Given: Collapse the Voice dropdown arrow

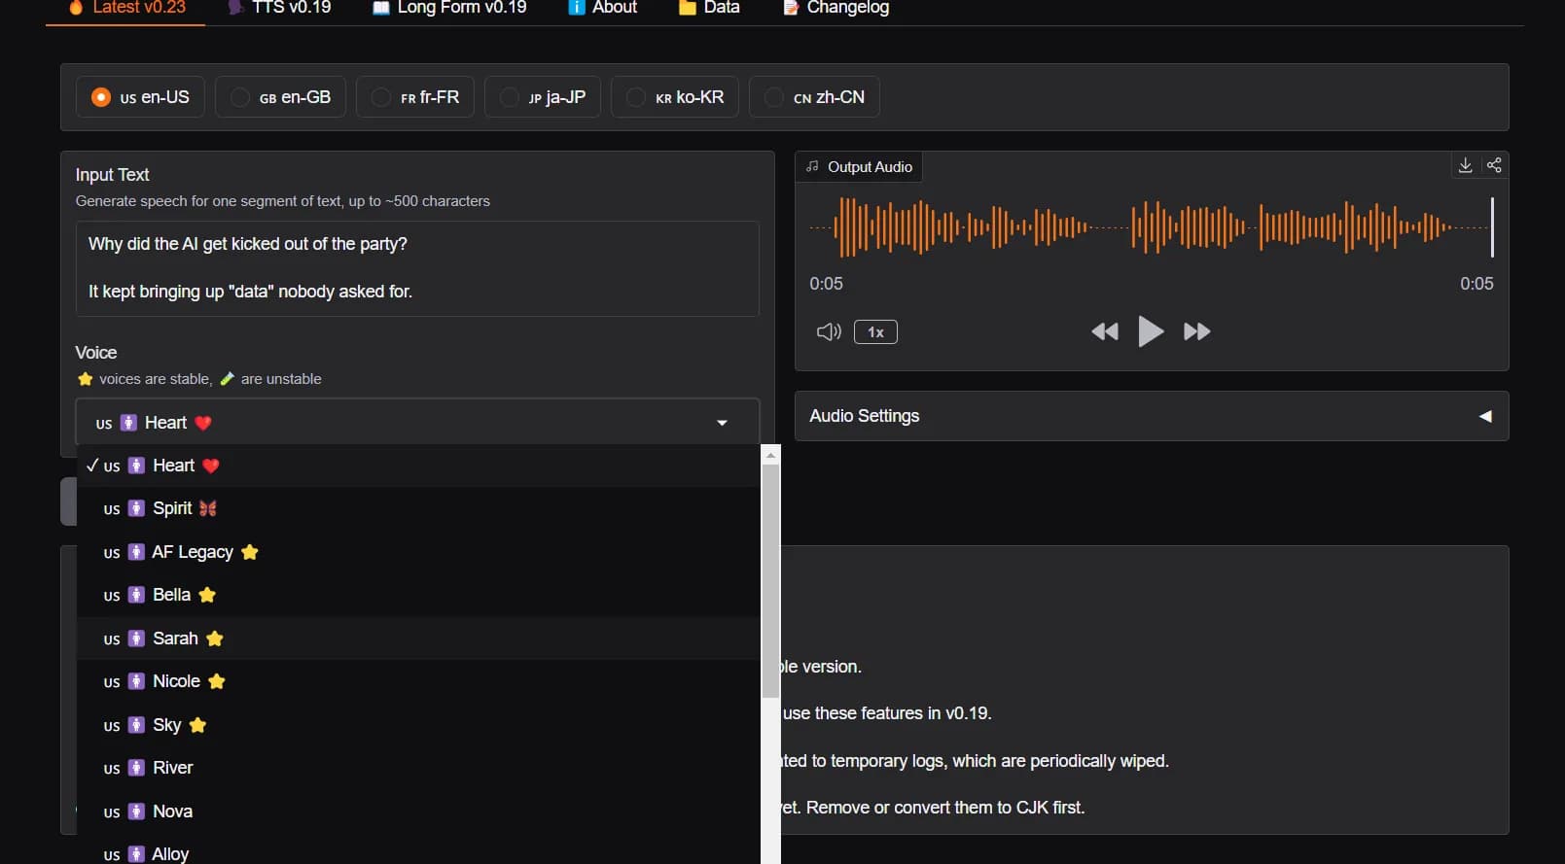Looking at the screenshot, I should 722,423.
